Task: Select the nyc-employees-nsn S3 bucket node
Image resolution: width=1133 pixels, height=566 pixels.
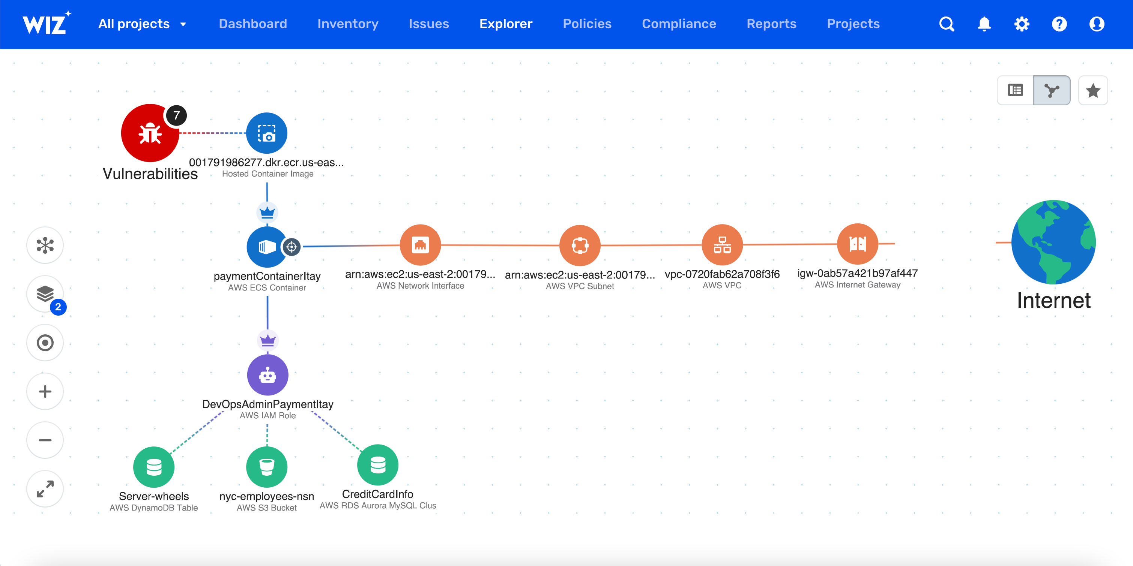Action: click(266, 467)
